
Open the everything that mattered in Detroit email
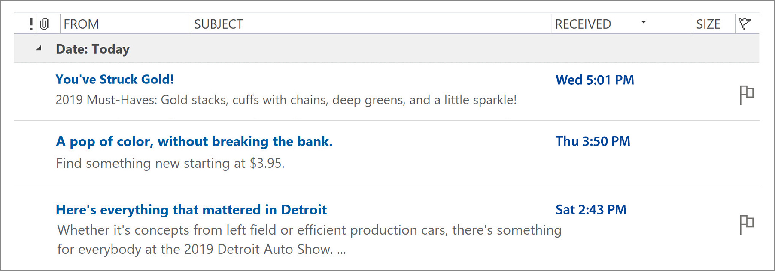(x=191, y=210)
